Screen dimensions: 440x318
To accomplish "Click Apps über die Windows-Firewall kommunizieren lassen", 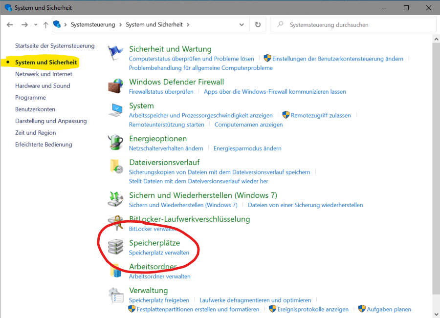I will click(275, 92).
